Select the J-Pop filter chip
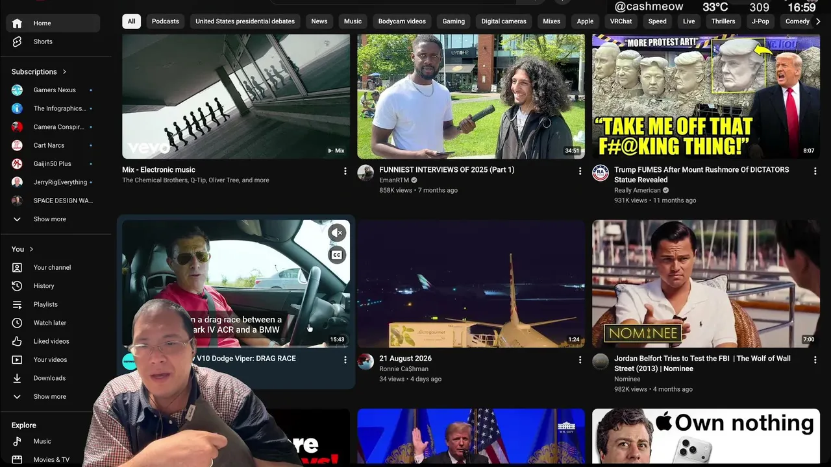This screenshot has width=831, height=467. [760, 21]
